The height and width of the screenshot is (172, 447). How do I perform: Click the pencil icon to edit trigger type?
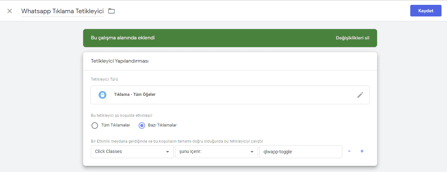pyautogui.click(x=360, y=95)
